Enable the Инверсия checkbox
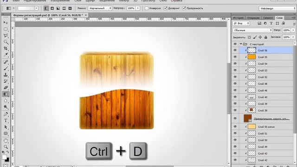 [147, 8]
